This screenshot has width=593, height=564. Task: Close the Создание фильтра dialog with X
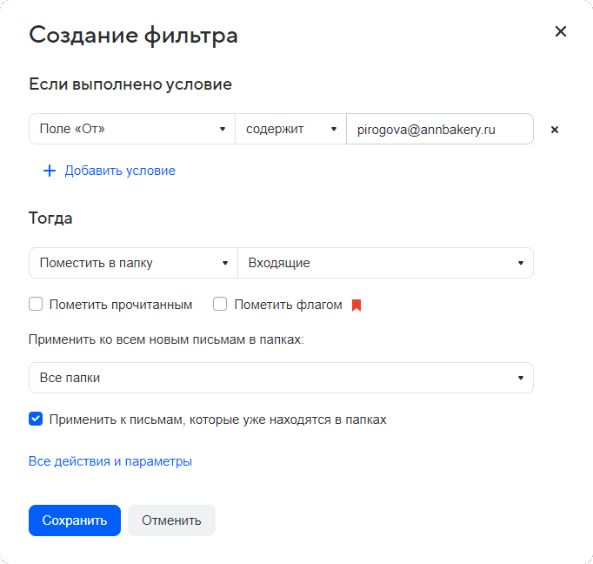point(561,32)
